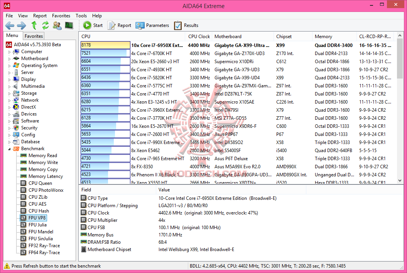Click the FPU Julia percent icon
The image size is (407, 273).
pos(24,225)
